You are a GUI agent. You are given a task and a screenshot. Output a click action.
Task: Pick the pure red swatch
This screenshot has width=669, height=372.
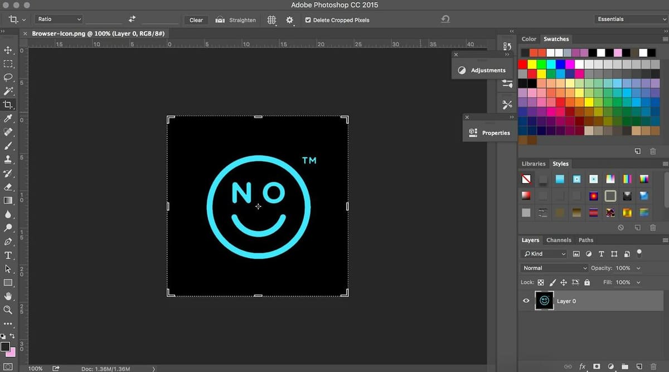(x=522, y=65)
